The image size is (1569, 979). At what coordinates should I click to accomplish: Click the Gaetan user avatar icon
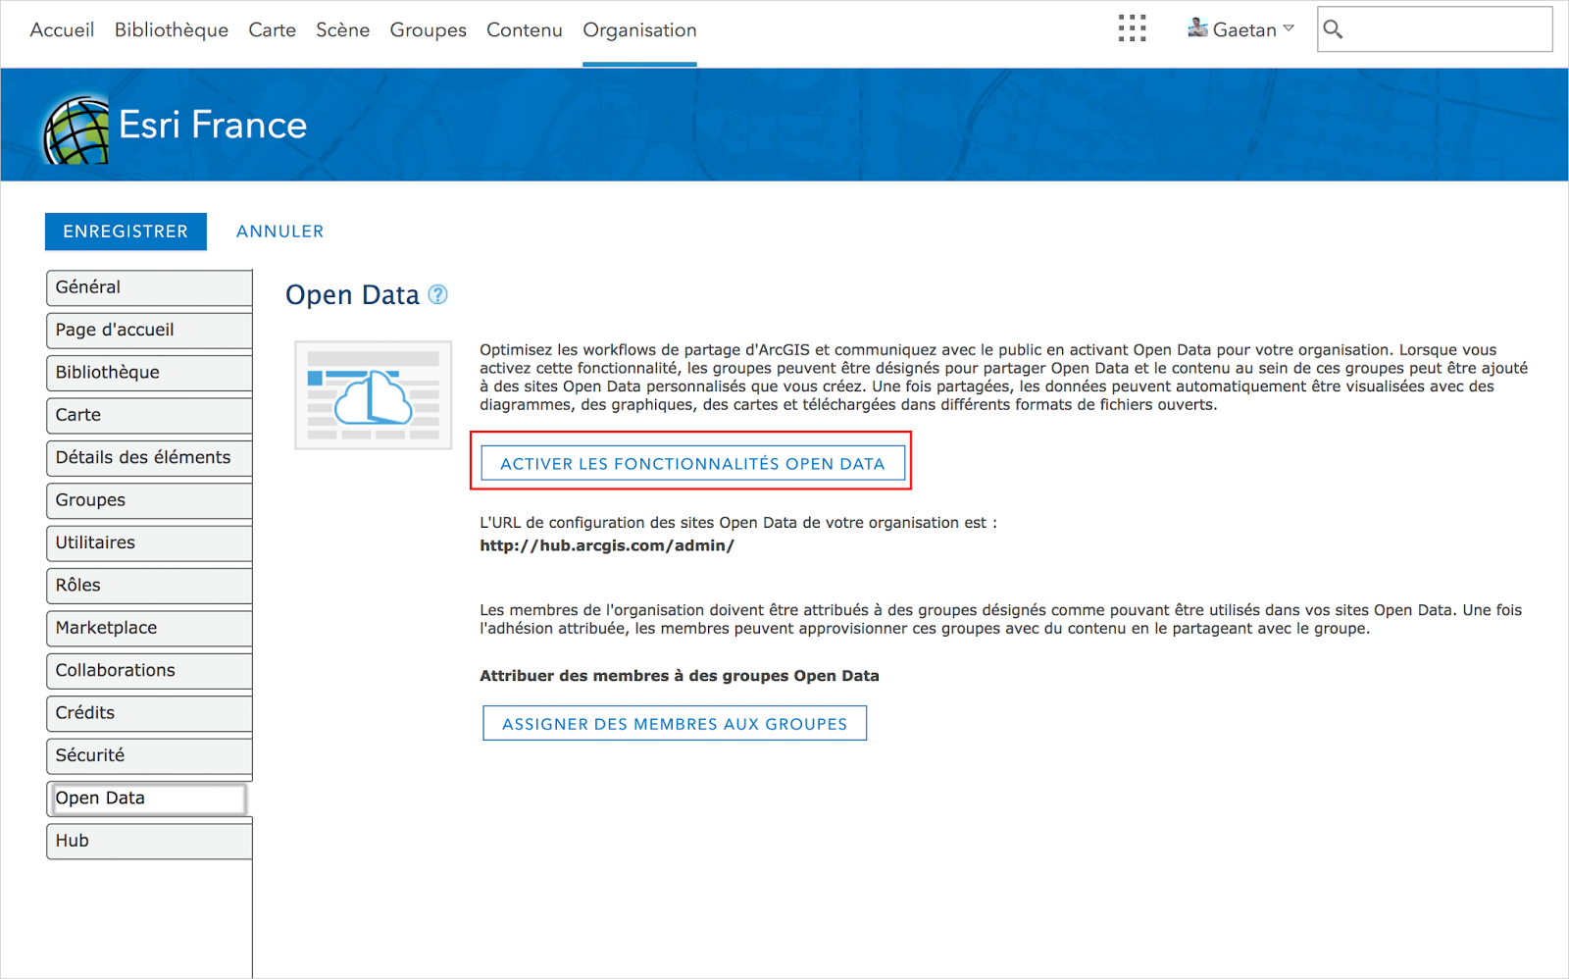click(1197, 28)
